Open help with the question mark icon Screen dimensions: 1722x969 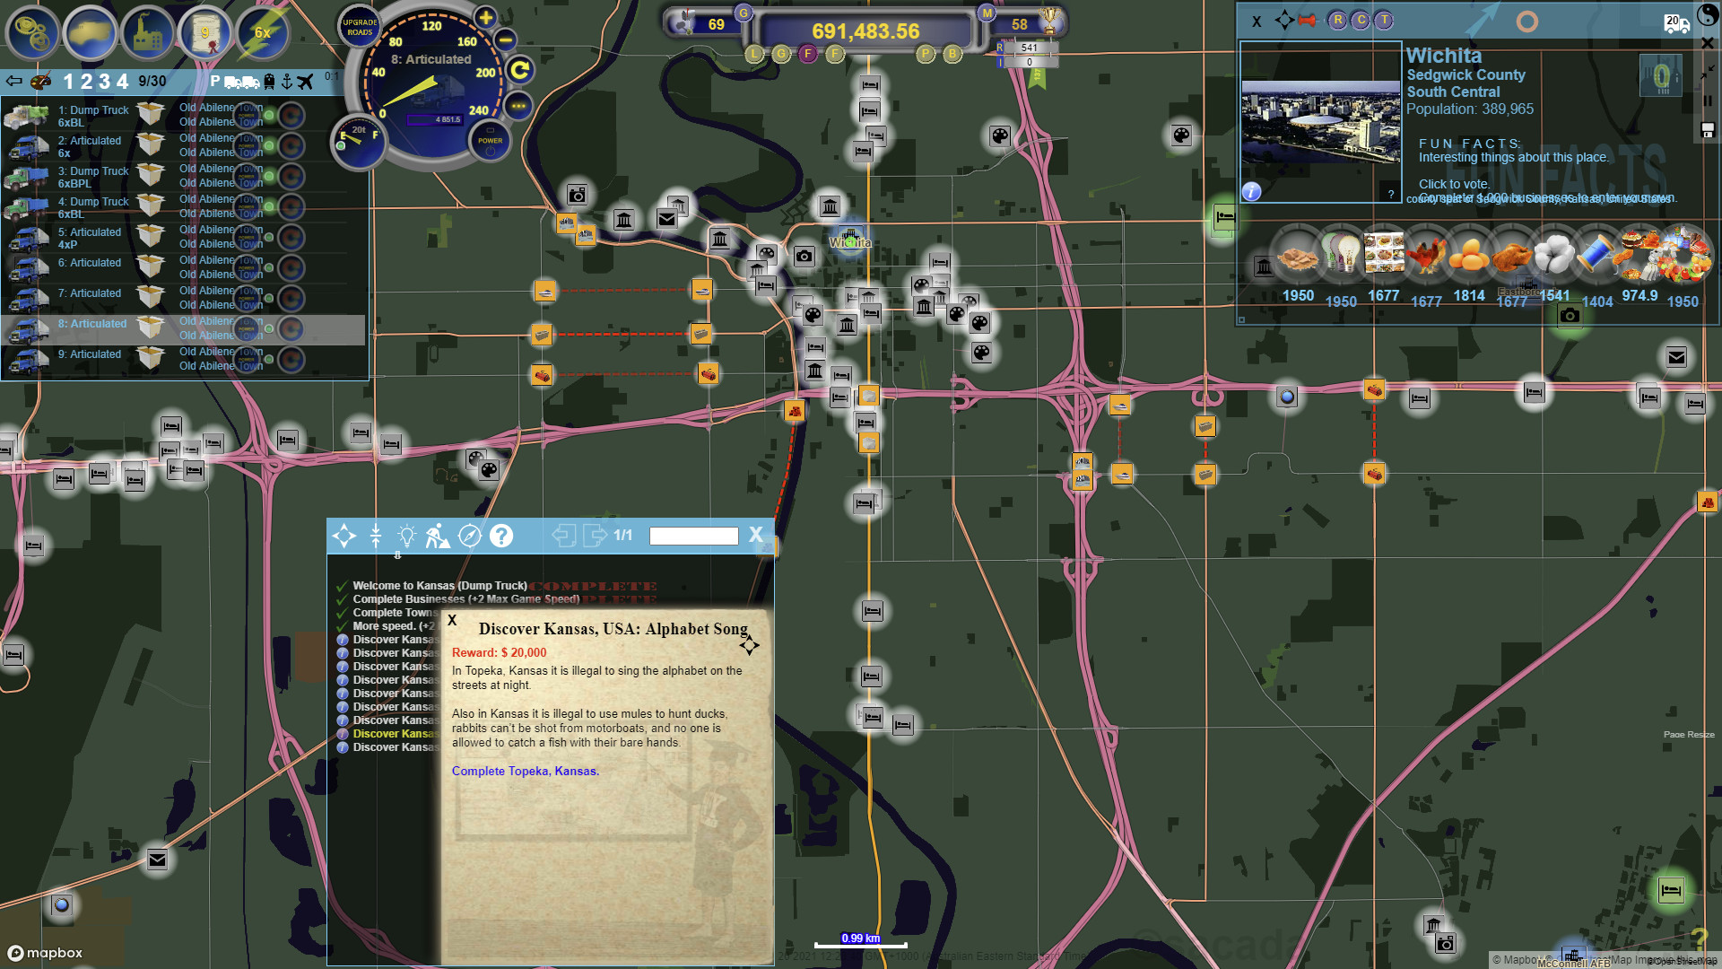500,536
